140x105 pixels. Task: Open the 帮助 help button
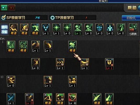pos(132,8)
